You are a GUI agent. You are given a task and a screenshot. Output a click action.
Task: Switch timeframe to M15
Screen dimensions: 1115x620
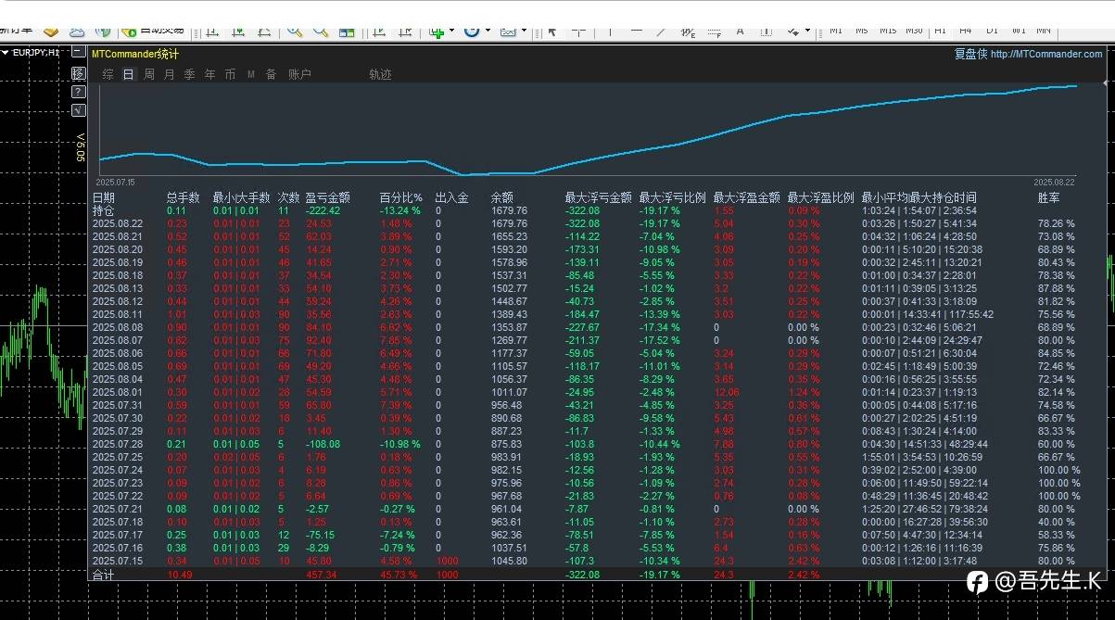point(888,31)
